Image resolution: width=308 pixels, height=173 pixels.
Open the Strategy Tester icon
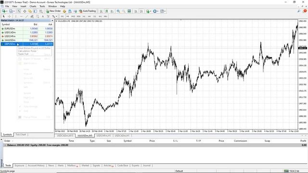[41, 11]
